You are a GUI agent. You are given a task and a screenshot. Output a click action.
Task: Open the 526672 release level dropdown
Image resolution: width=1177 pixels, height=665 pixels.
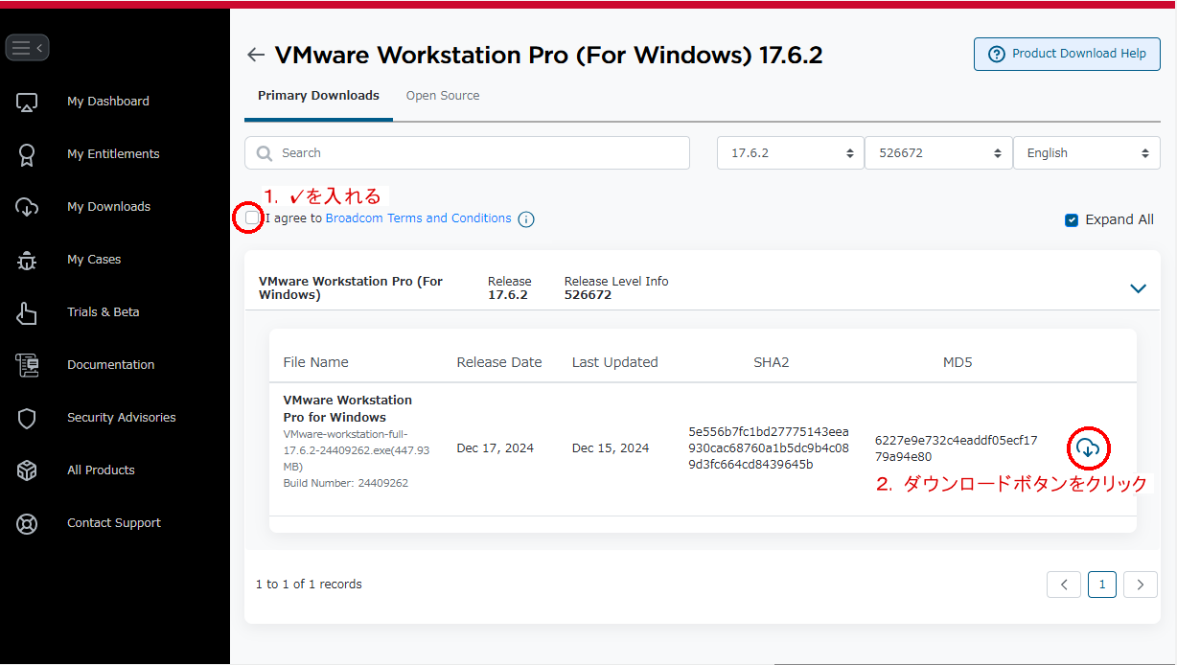tap(938, 153)
